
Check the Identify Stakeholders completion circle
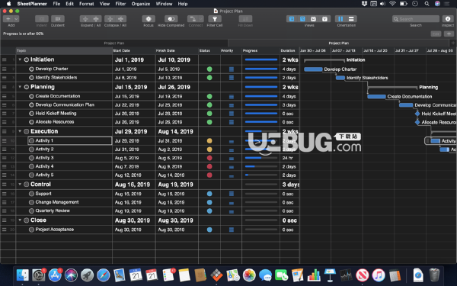[x=31, y=78]
